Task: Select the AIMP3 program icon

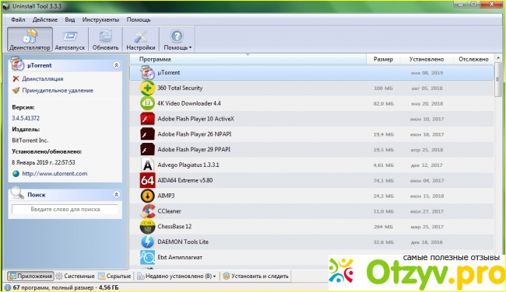Action: pos(147,196)
